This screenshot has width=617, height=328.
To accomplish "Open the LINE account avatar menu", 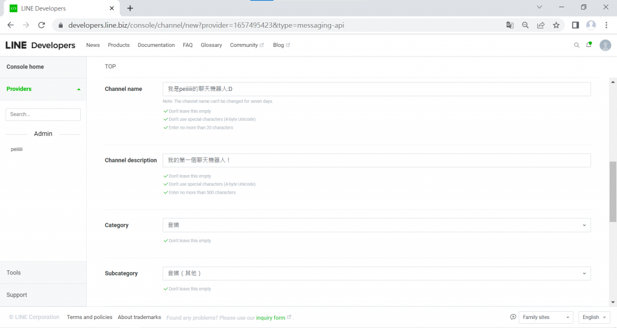I will [x=605, y=45].
